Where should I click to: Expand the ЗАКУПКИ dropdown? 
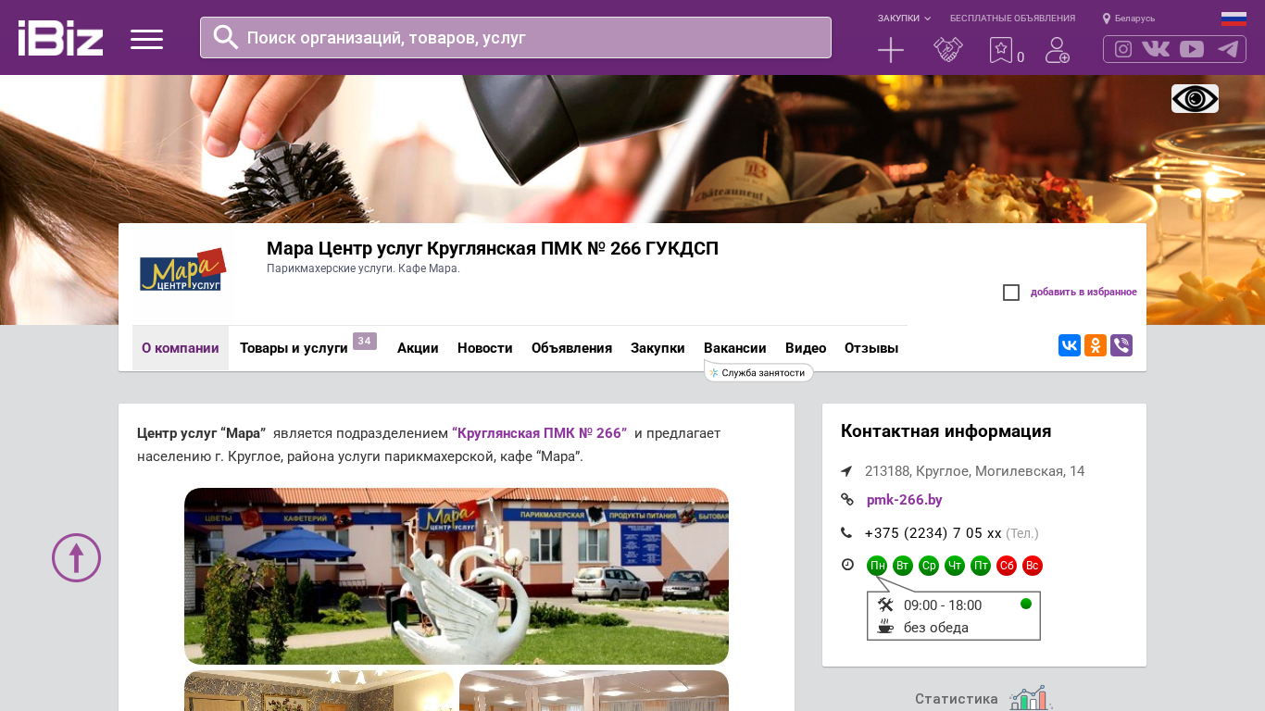[904, 19]
